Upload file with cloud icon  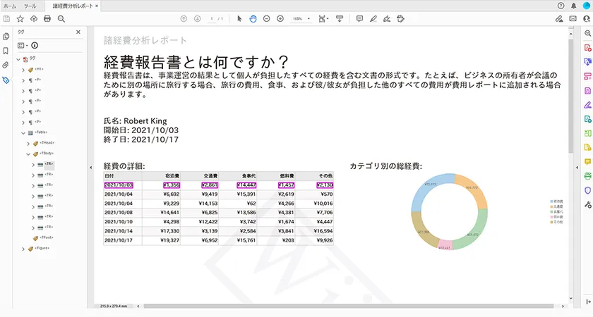click(33, 18)
